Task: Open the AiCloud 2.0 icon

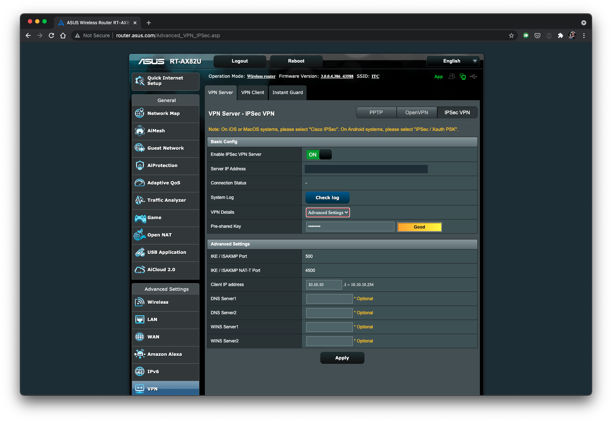Action: [x=140, y=270]
